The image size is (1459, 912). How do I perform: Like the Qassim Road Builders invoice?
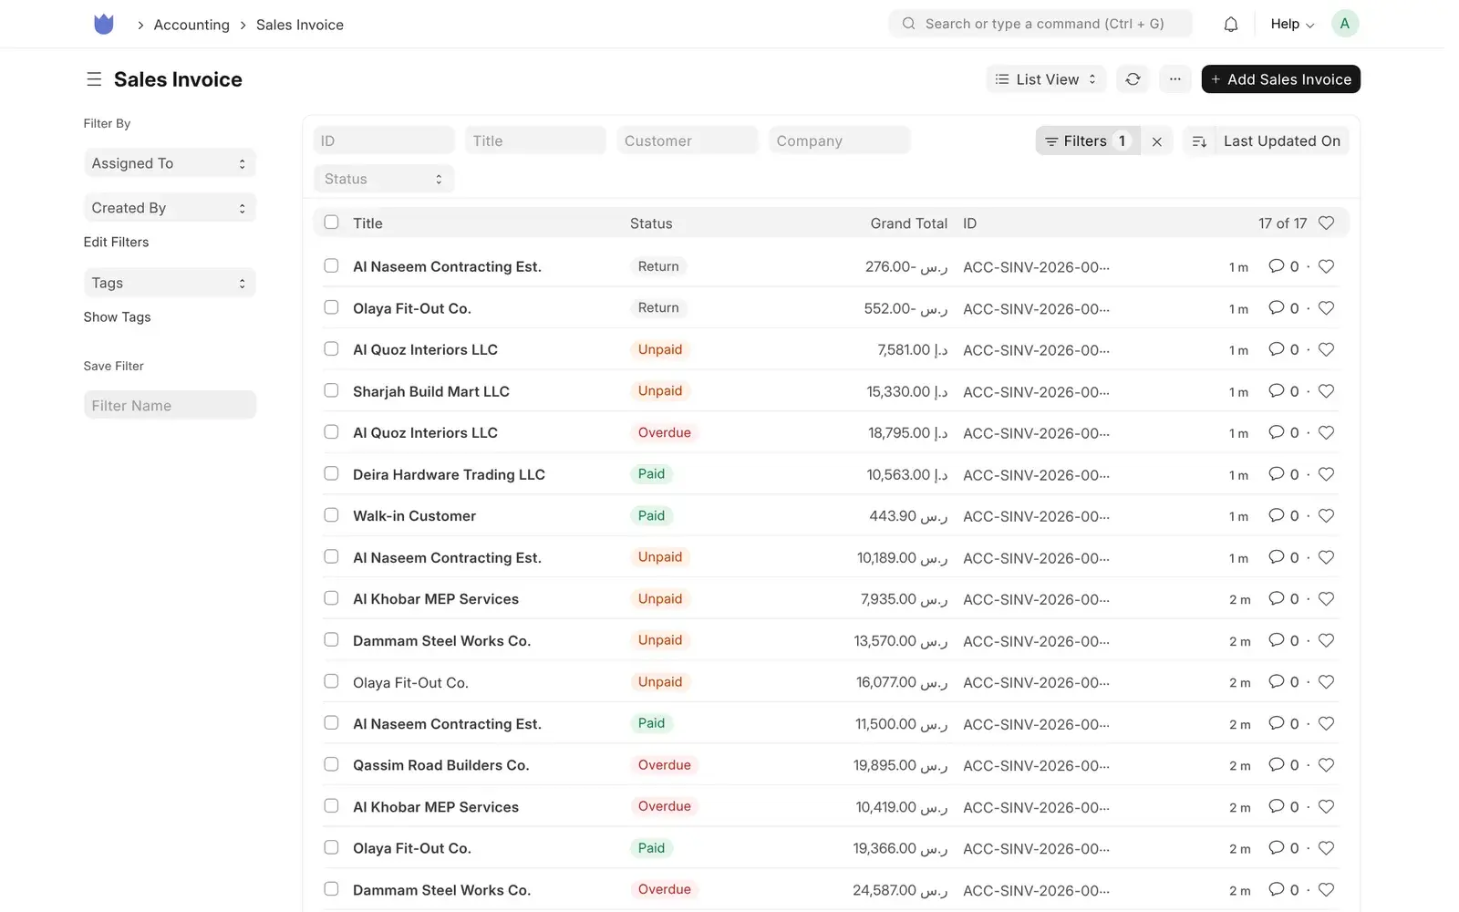pos(1326,765)
